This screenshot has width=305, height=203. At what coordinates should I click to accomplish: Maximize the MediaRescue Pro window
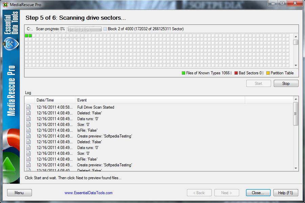[x=282, y=3]
